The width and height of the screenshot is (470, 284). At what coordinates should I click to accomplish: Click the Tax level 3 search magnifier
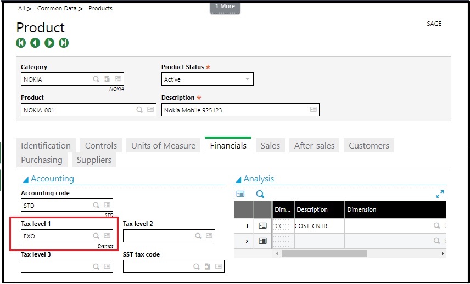point(96,266)
